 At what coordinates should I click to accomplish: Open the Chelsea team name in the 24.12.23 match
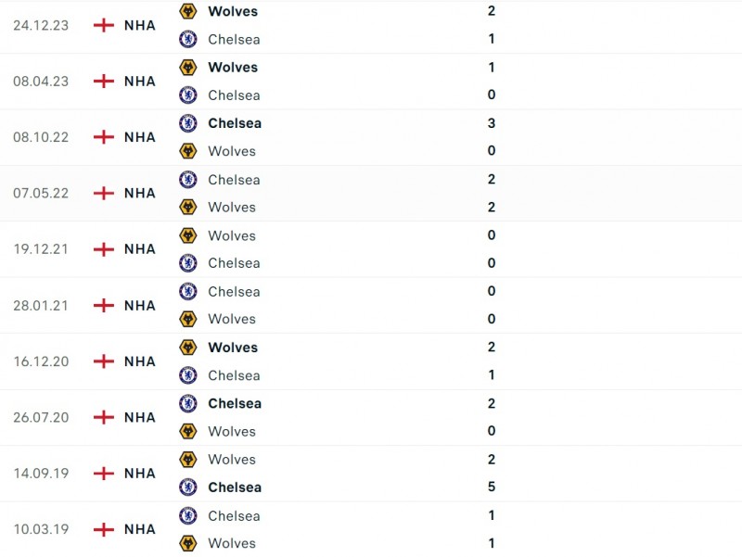(234, 39)
